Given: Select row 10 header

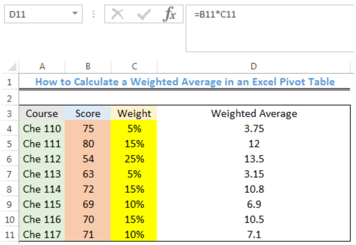Looking at the screenshot, I should pyautogui.click(x=9, y=220).
